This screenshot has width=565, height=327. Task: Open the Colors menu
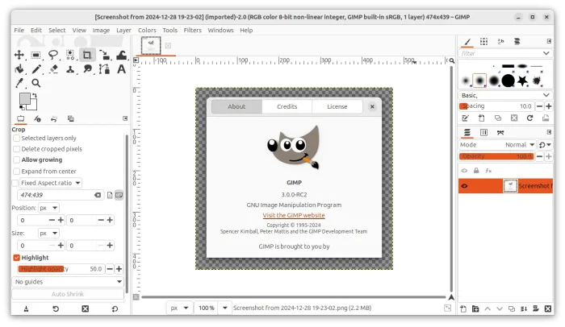tap(147, 31)
